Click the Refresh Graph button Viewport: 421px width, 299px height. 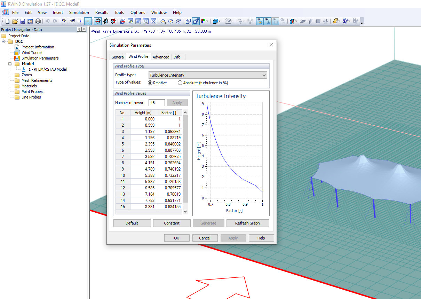pyautogui.click(x=247, y=223)
